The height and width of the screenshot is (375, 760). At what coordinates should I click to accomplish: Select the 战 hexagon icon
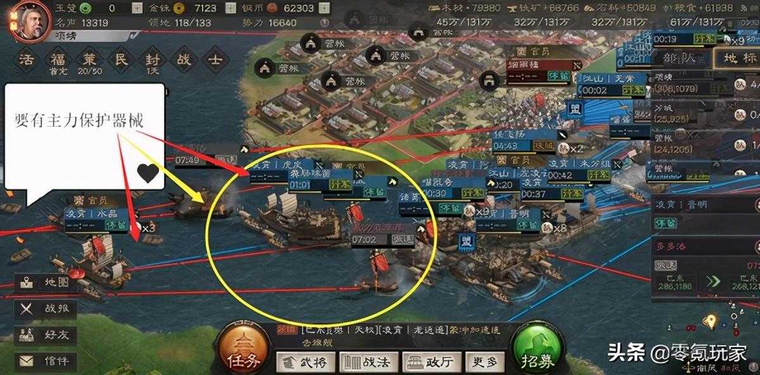[x=184, y=61]
